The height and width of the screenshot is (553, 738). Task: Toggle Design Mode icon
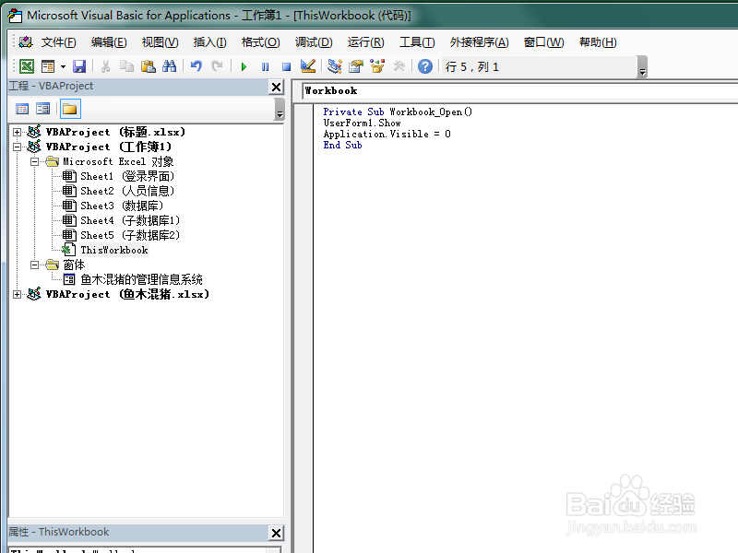click(x=308, y=66)
